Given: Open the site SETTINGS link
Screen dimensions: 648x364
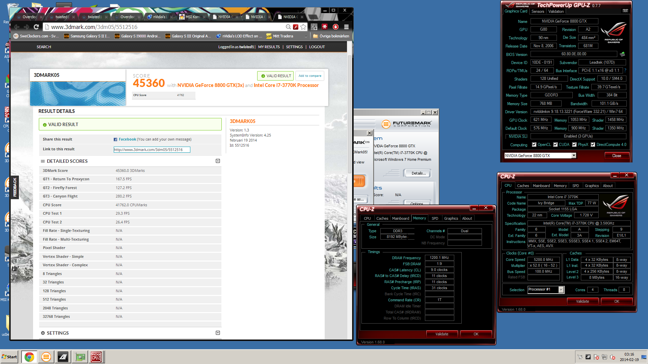Looking at the screenshot, I should [x=294, y=47].
